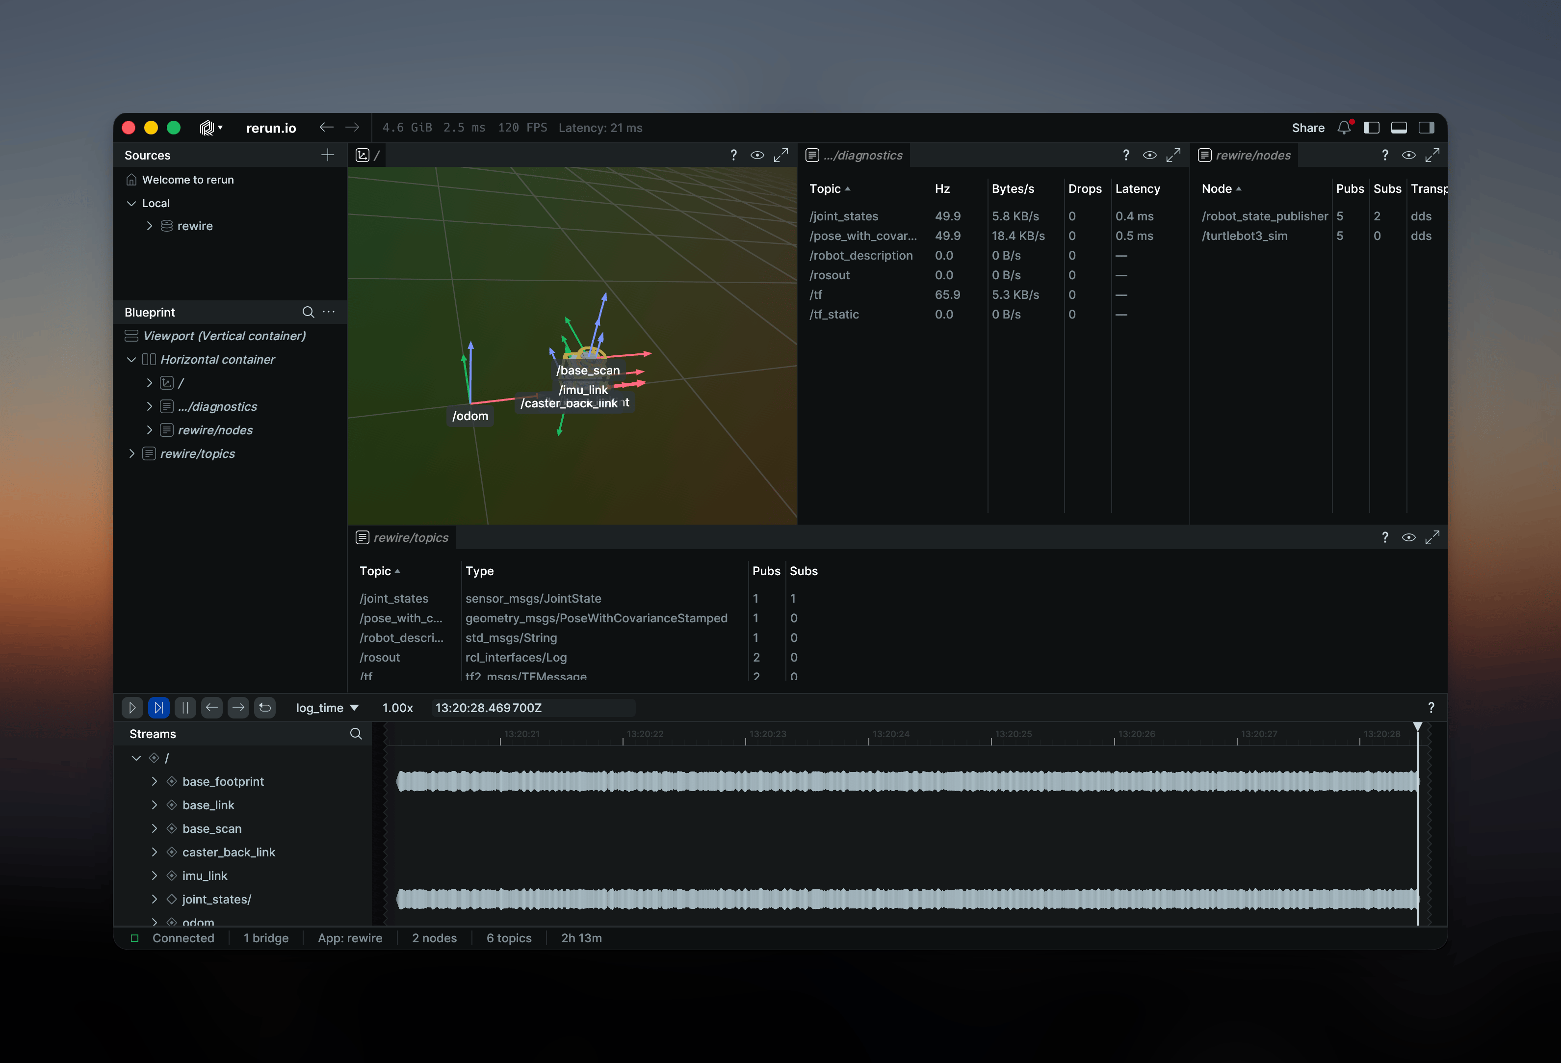Show help for diagnostics view
Screen dimensions: 1561x1063
point(1126,155)
